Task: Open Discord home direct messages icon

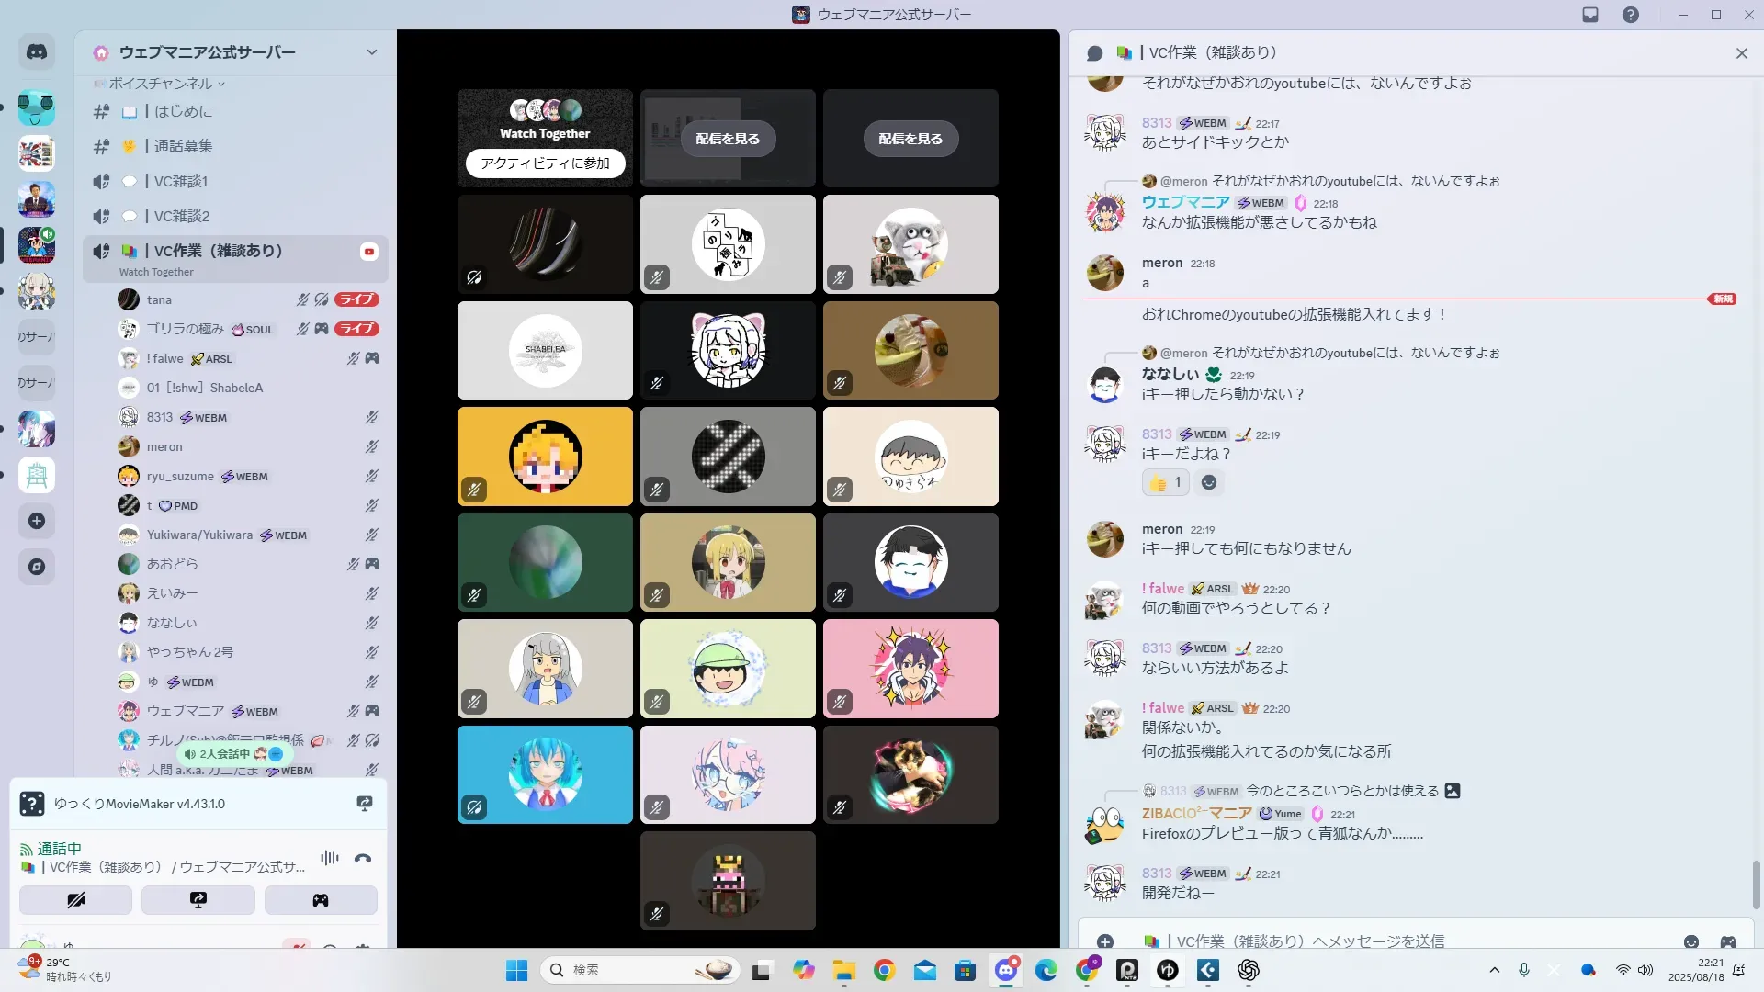Action: click(x=37, y=52)
